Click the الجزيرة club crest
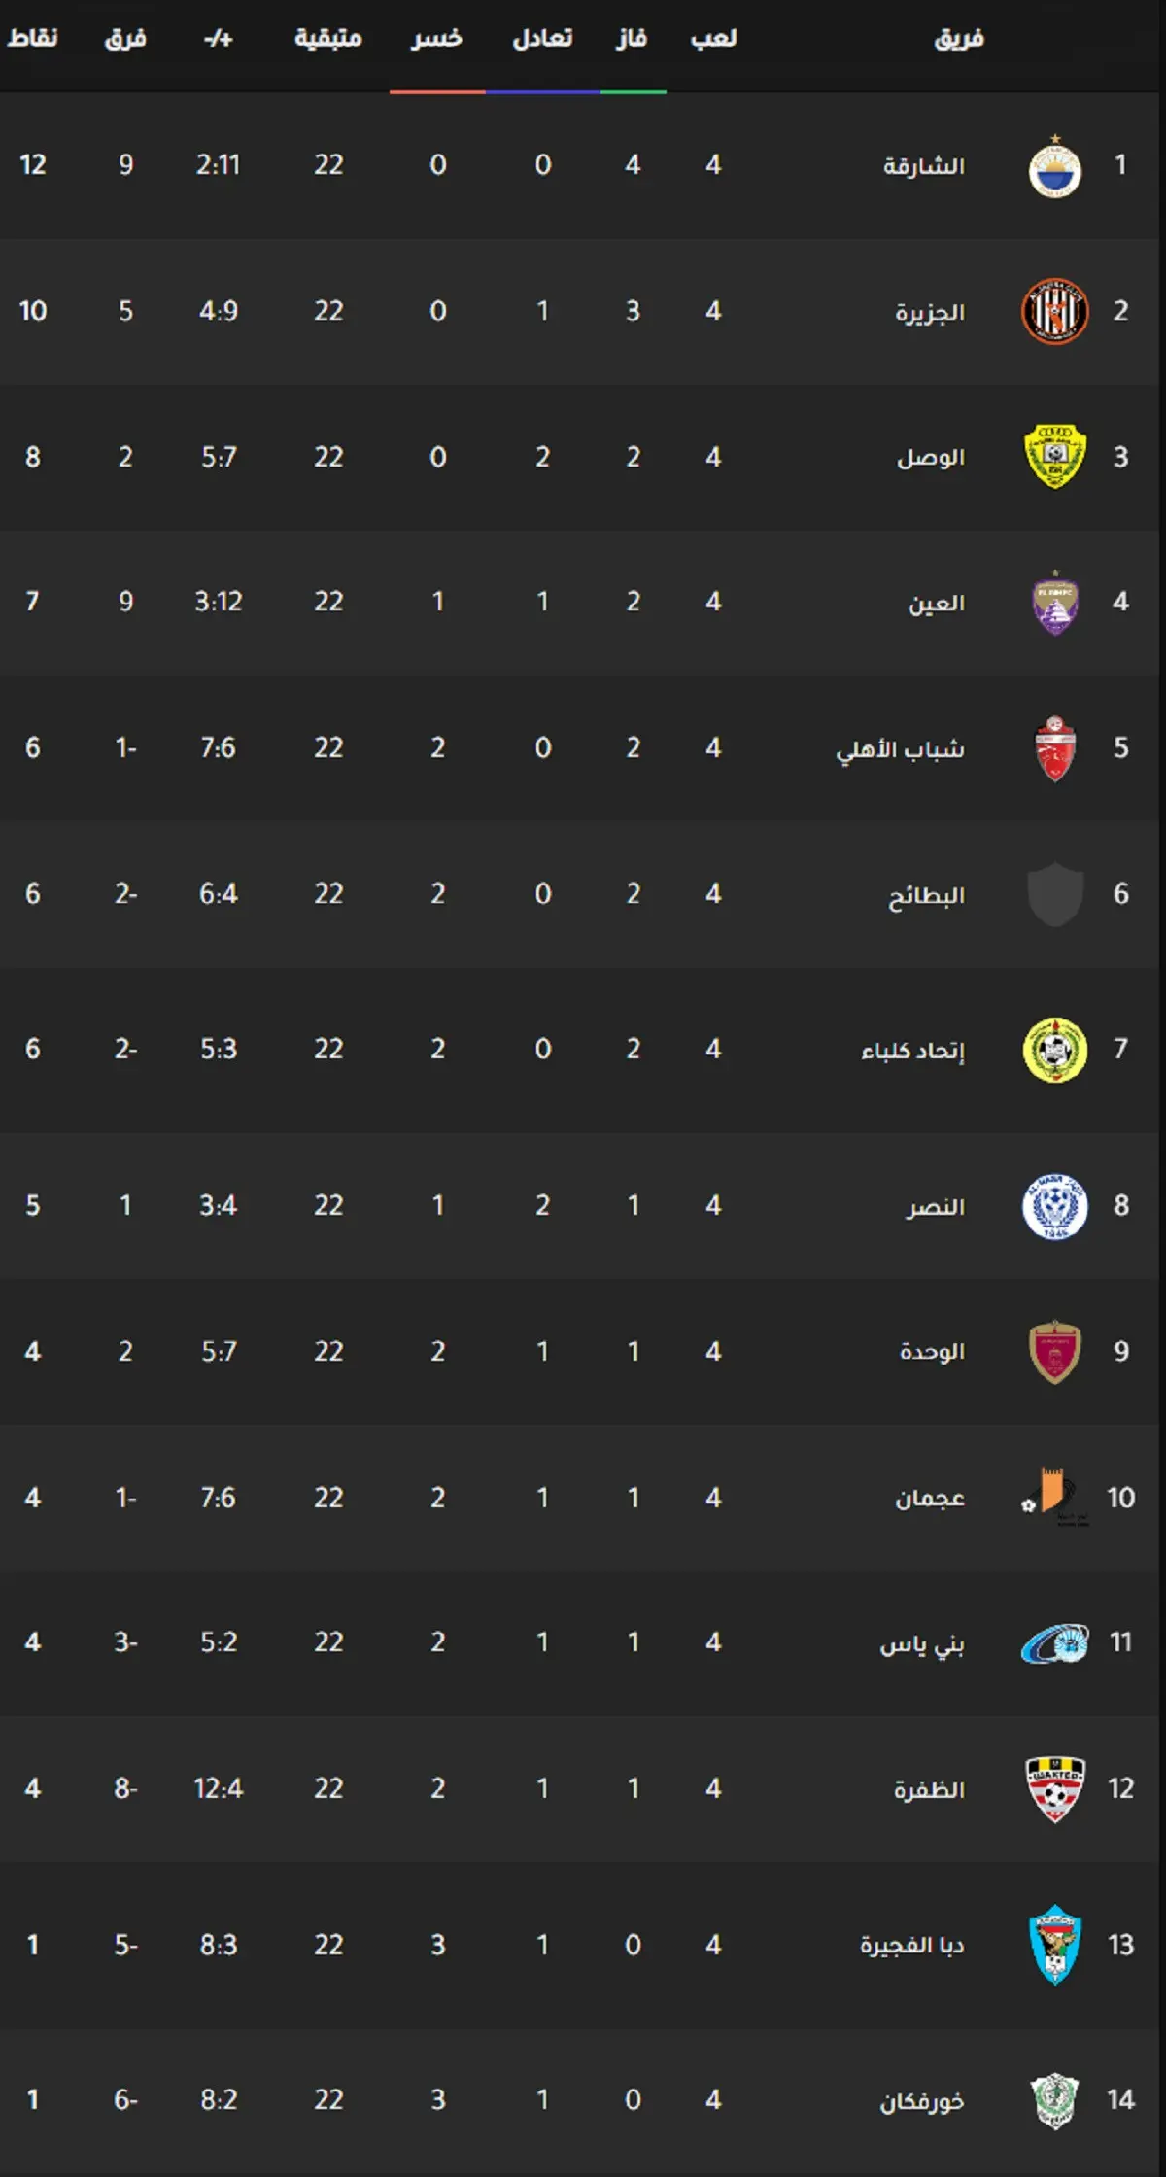This screenshot has width=1166, height=2177. tap(1055, 311)
